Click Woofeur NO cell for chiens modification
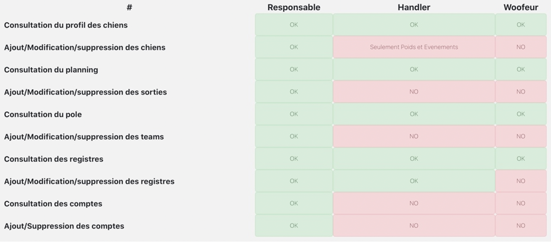The width and height of the screenshot is (551, 242). coord(521,47)
